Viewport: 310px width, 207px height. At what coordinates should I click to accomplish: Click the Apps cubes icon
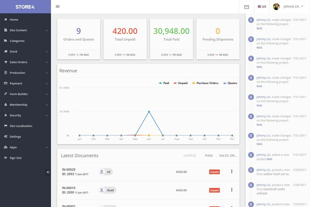pyautogui.click(x=5, y=147)
